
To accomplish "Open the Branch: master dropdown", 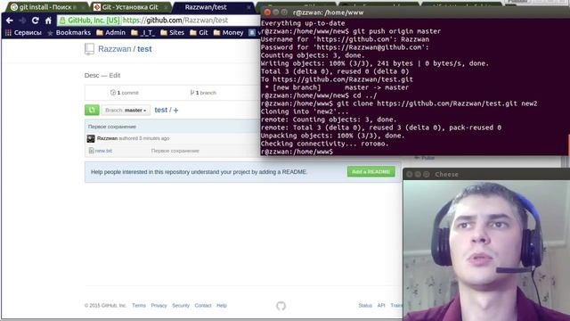I will 126,111.
